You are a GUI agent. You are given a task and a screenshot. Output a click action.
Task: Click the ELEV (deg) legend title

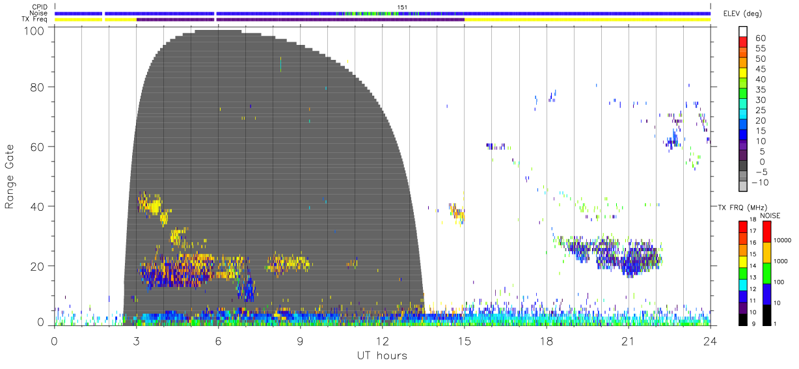[743, 14]
